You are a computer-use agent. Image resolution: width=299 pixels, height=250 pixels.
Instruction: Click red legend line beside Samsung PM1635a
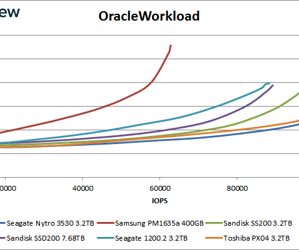(x=106, y=223)
